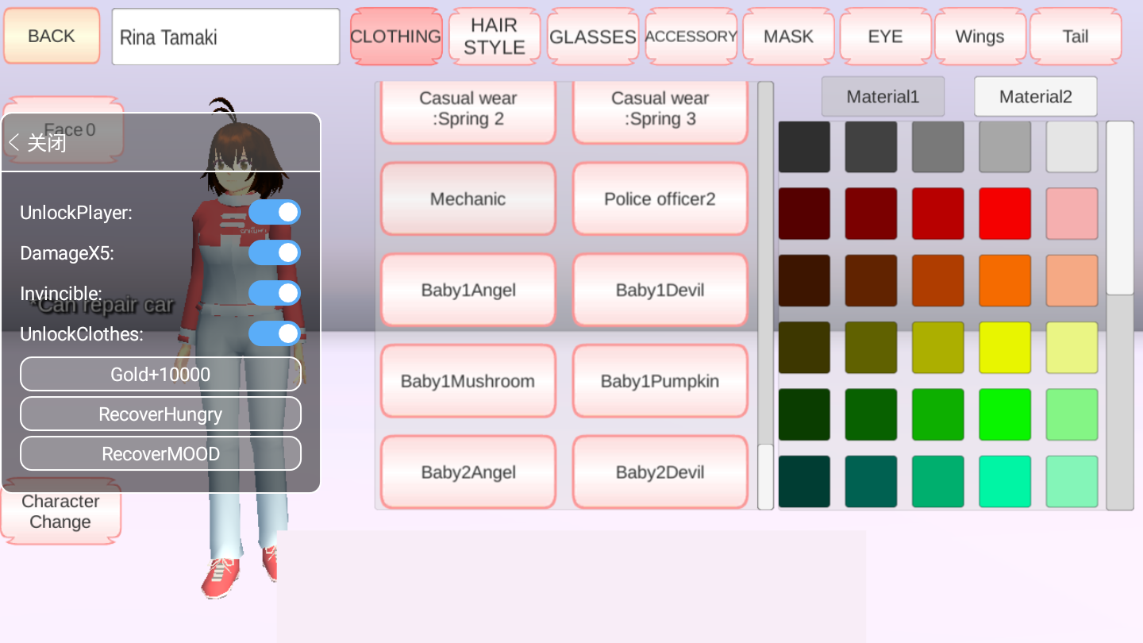Click the RecoverHungry button
Viewport: 1143px width, 643px height.
click(160, 414)
